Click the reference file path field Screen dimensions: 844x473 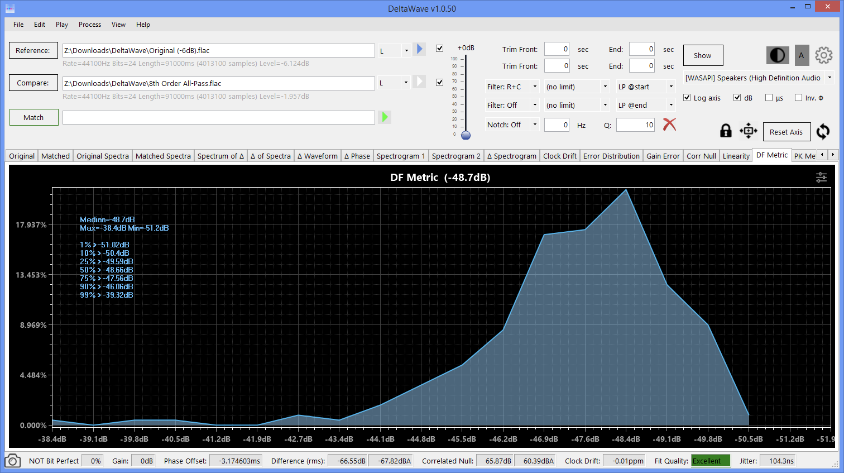[218, 50]
